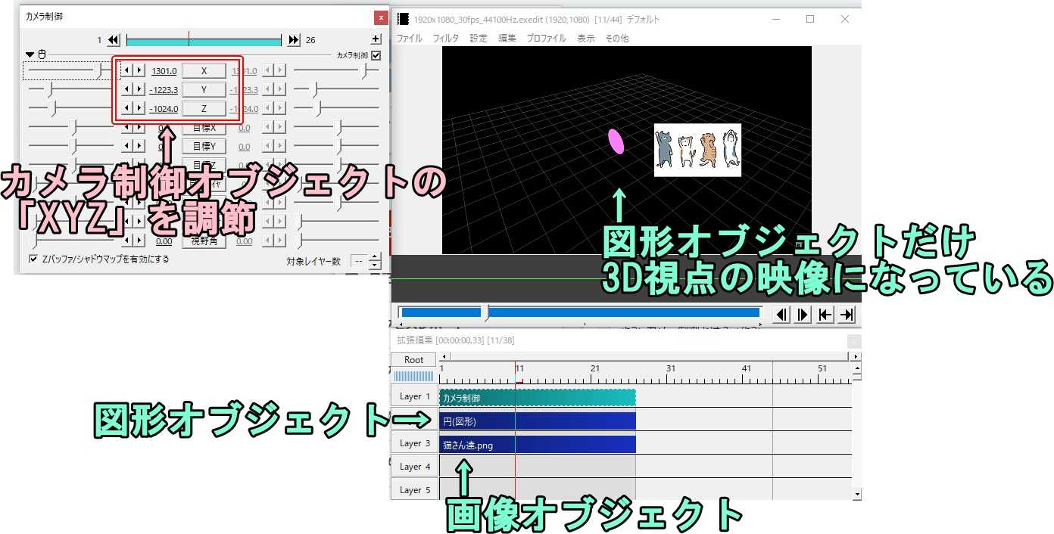Image resolution: width=1054 pixels, height=534 pixels.
Task: Click the blue playback seek bar
Action: 606,311
